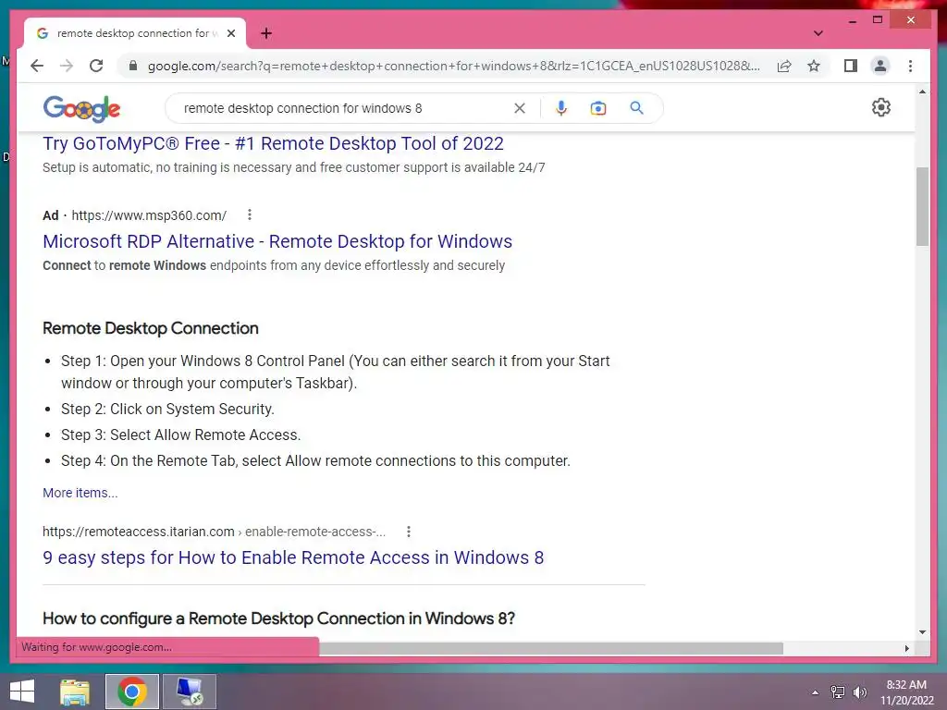Viewport: 947px width, 710px height.
Task: Open 9 easy steps Enable Remote Access
Action: [293, 557]
